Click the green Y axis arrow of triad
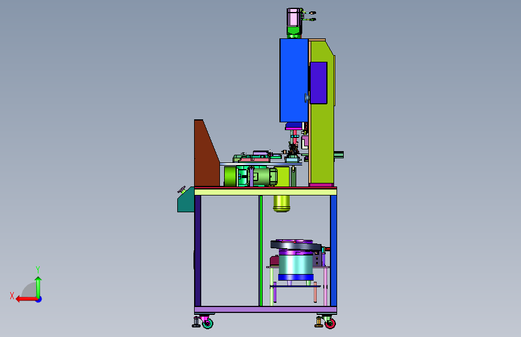The width and height of the screenshot is (521, 337). 38,287
